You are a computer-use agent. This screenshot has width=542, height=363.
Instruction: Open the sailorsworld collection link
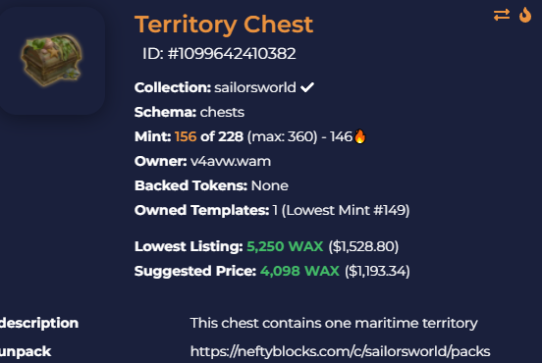tap(255, 87)
